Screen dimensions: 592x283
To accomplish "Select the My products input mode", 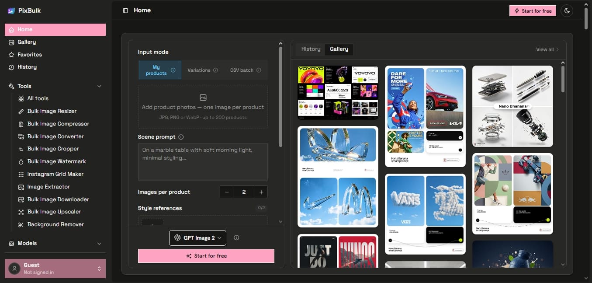I will point(160,70).
